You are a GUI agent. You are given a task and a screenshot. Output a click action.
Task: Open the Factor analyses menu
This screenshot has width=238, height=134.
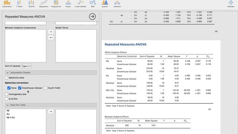[x=68, y=4]
